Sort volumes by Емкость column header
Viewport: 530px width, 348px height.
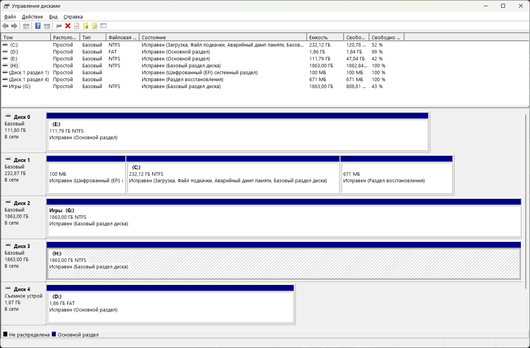[325, 37]
